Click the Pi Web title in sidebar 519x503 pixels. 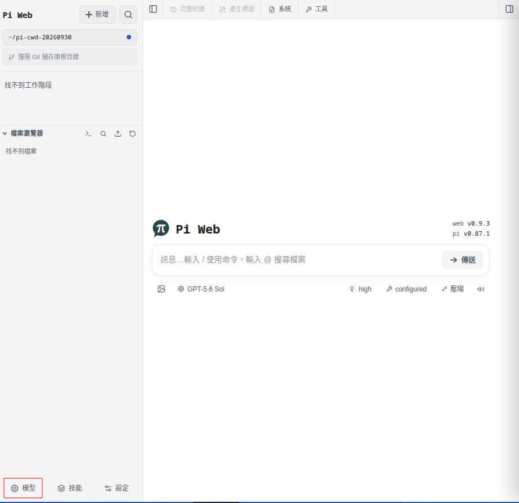click(17, 15)
